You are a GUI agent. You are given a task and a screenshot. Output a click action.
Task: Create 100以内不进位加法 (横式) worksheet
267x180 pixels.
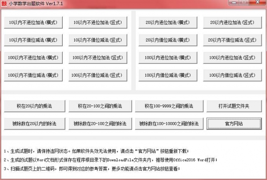point(33,57)
